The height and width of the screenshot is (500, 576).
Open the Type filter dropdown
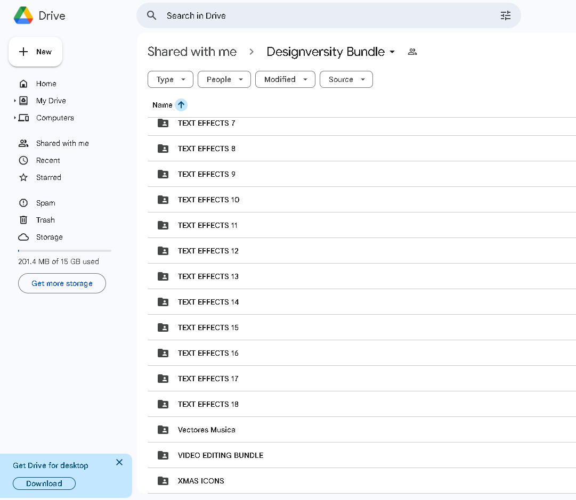point(170,79)
